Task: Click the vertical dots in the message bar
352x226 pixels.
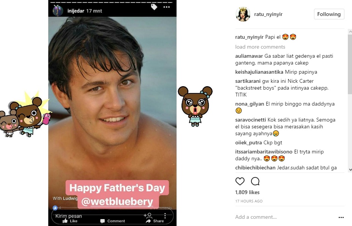Action: 165,216
